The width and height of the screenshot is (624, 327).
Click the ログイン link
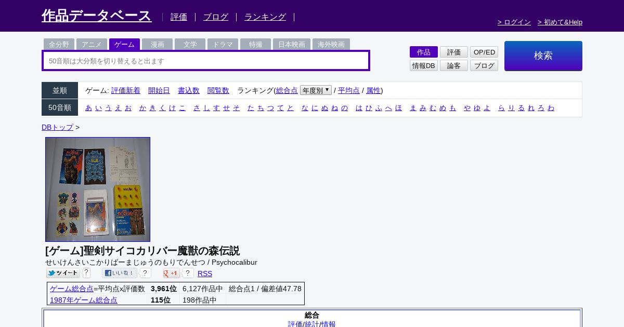click(514, 22)
